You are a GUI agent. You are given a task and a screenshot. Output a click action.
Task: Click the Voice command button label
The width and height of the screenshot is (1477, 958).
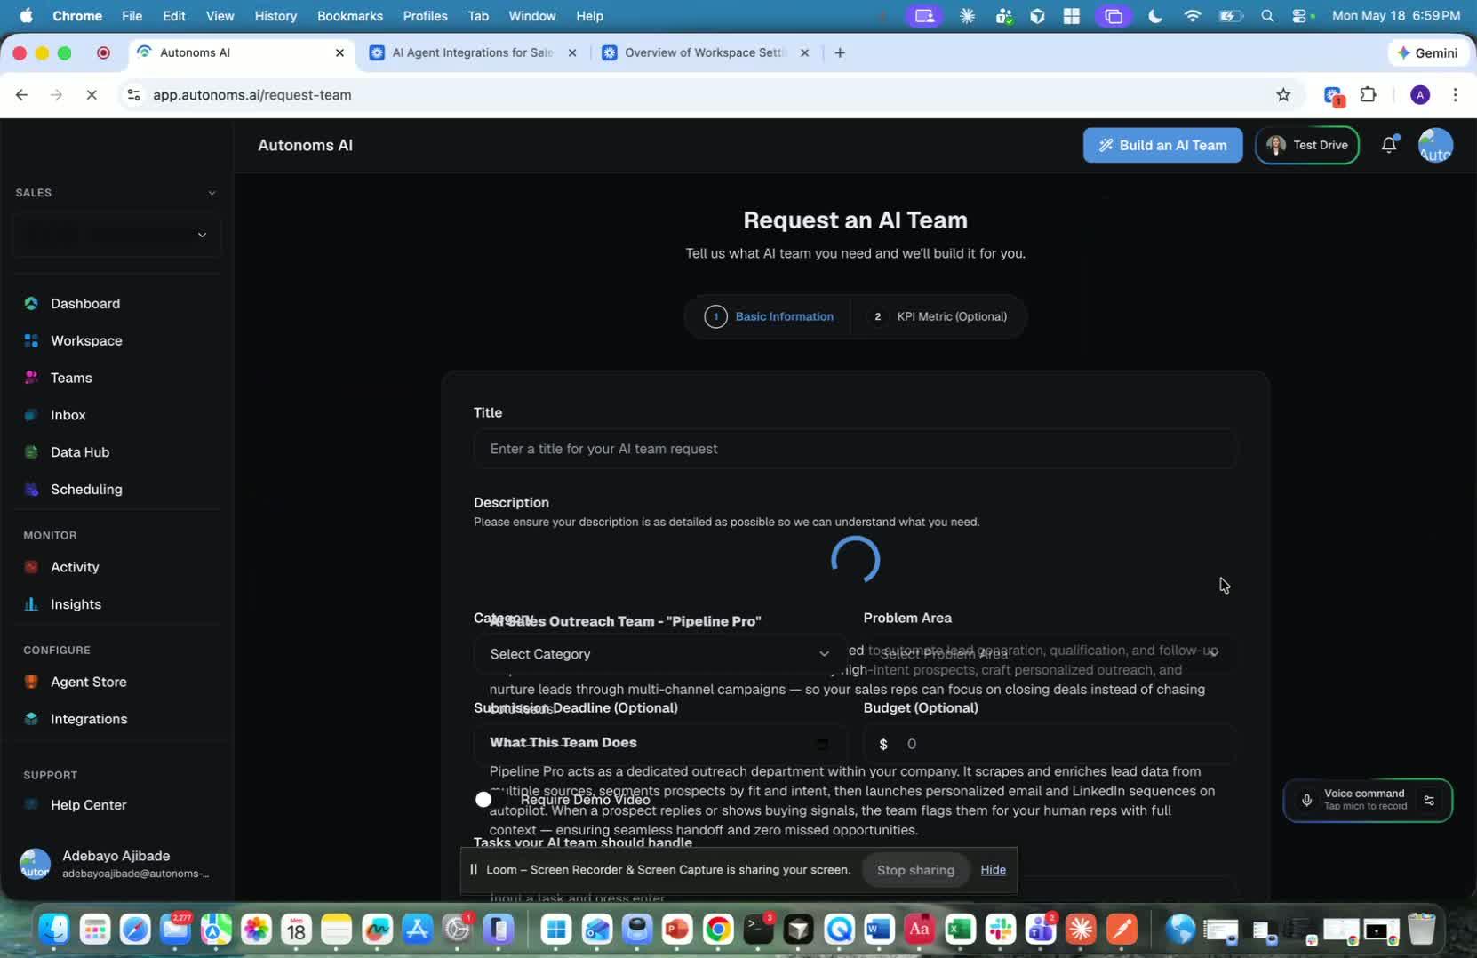1365,794
